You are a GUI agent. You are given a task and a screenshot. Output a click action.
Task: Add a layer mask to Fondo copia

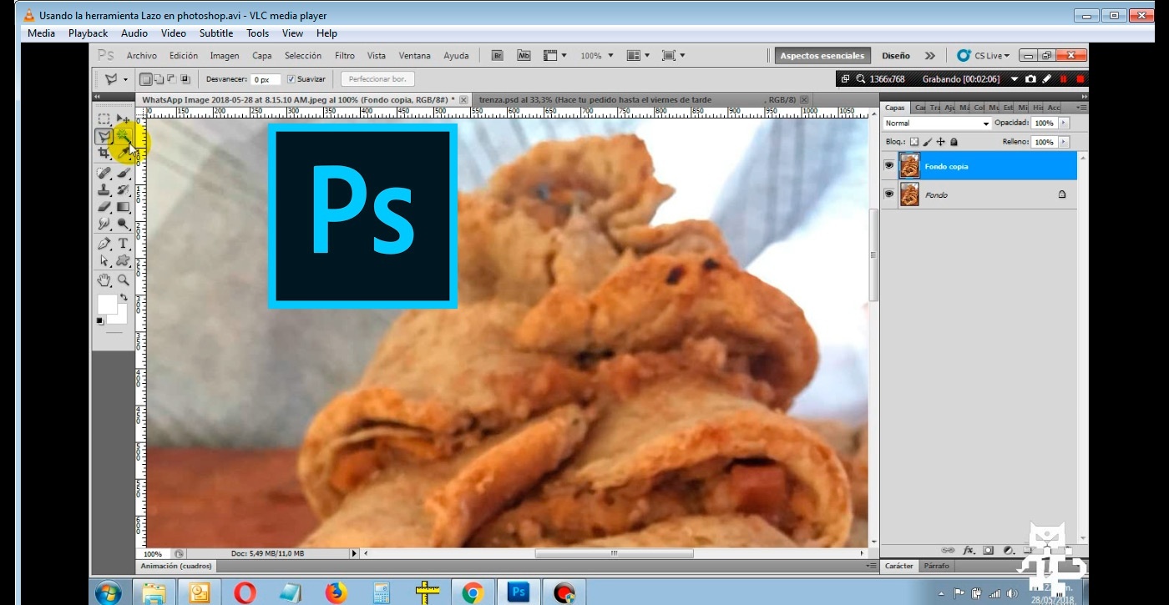(988, 551)
